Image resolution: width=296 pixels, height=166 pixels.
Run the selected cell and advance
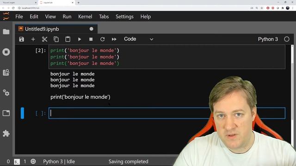click(x=80, y=39)
